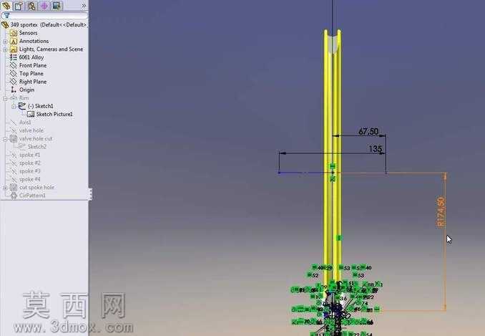Open the DimXpertManager tab

click(x=44, y=6)
